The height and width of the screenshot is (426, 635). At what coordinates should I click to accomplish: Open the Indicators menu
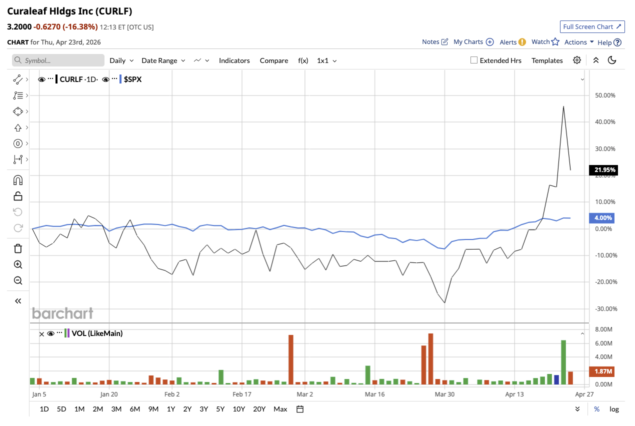(x=234, y=60)
